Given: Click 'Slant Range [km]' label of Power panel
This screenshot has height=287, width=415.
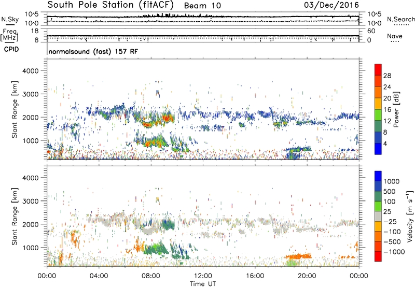Looking at the screenshot, I should (x=15, y=109).
